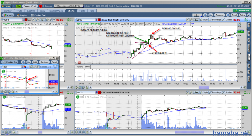The width and height of the screenshot is (252, 136).
Task: Toggle the T&S side panel tab
Action: (249, 33)
